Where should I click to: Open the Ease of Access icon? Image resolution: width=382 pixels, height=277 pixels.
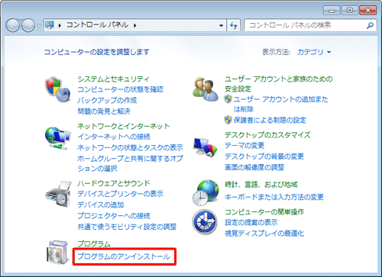coord(205,221)
